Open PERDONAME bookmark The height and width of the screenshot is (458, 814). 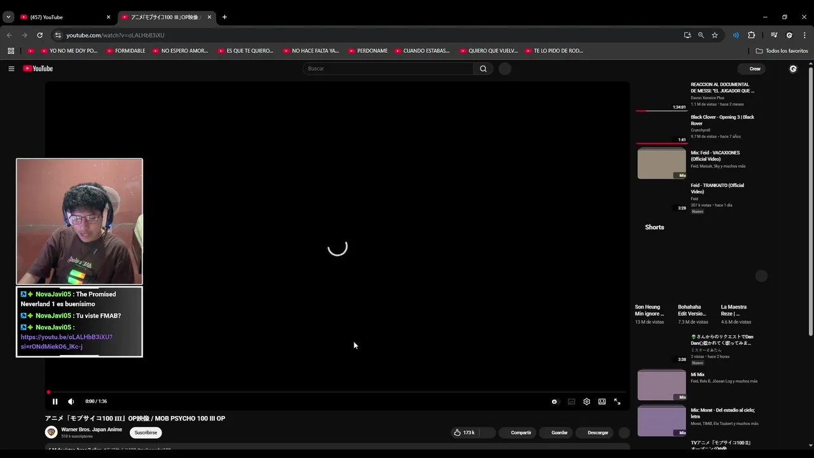(x=368, y=51)
